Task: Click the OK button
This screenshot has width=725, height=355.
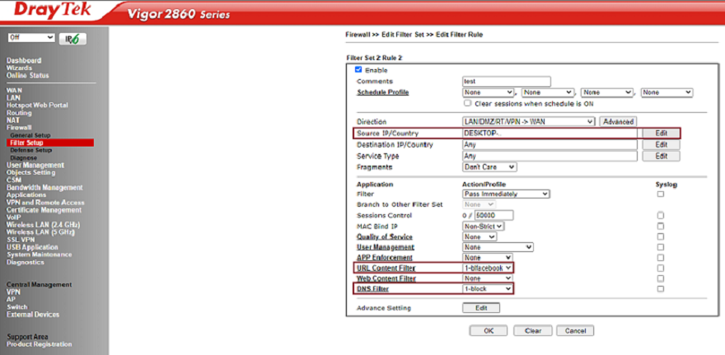Action: (x=488, y=330)
